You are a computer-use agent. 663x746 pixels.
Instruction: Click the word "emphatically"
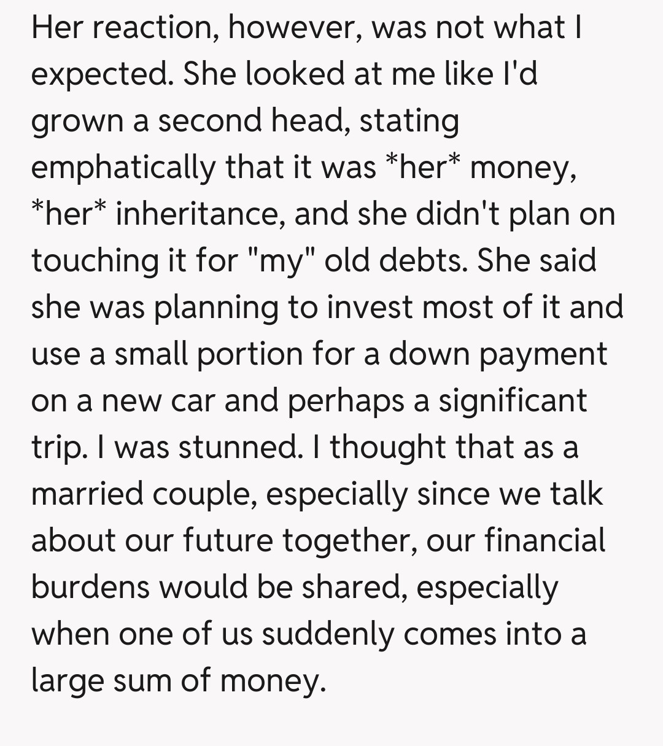122,167
